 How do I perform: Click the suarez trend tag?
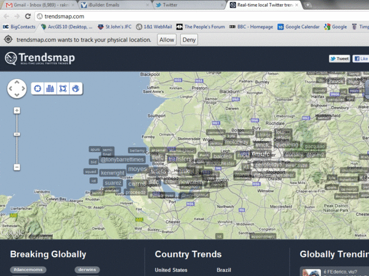[x=113, y=183]
